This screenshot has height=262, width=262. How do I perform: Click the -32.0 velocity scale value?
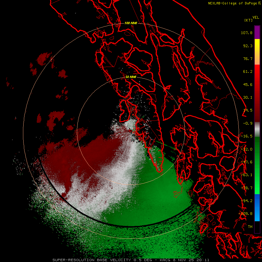247,149
